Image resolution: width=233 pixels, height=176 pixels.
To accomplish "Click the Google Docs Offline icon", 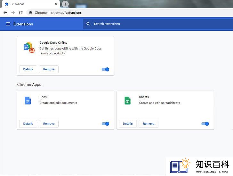I will click(x=29, y=48).
